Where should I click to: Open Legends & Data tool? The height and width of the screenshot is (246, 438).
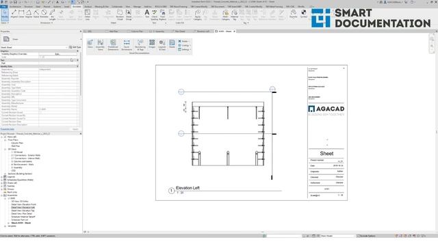click(x=162, y=44)
